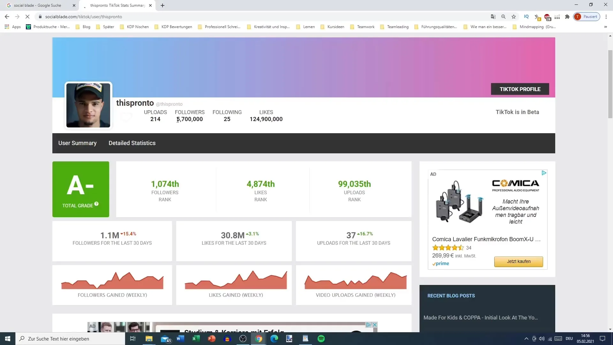This screenshot has width=613, height=345.
Task: Open the Detailed Statistics tab
Action: 132,143
